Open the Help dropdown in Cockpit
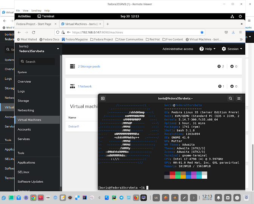The image size is (254, 204). (208, 49)
